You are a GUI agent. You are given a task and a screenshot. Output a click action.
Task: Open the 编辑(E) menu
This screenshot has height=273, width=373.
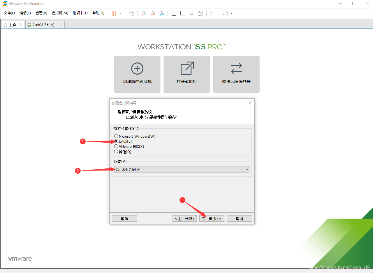[25, 13]
